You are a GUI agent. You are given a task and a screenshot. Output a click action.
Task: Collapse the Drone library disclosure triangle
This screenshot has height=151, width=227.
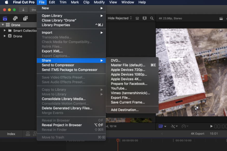[3, 25]
